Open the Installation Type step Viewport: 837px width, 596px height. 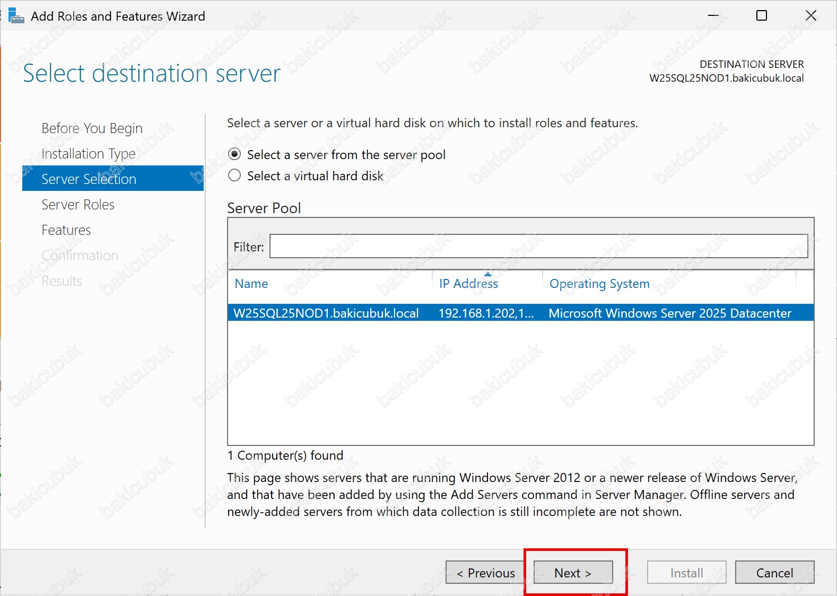click(x=89, y=154)
